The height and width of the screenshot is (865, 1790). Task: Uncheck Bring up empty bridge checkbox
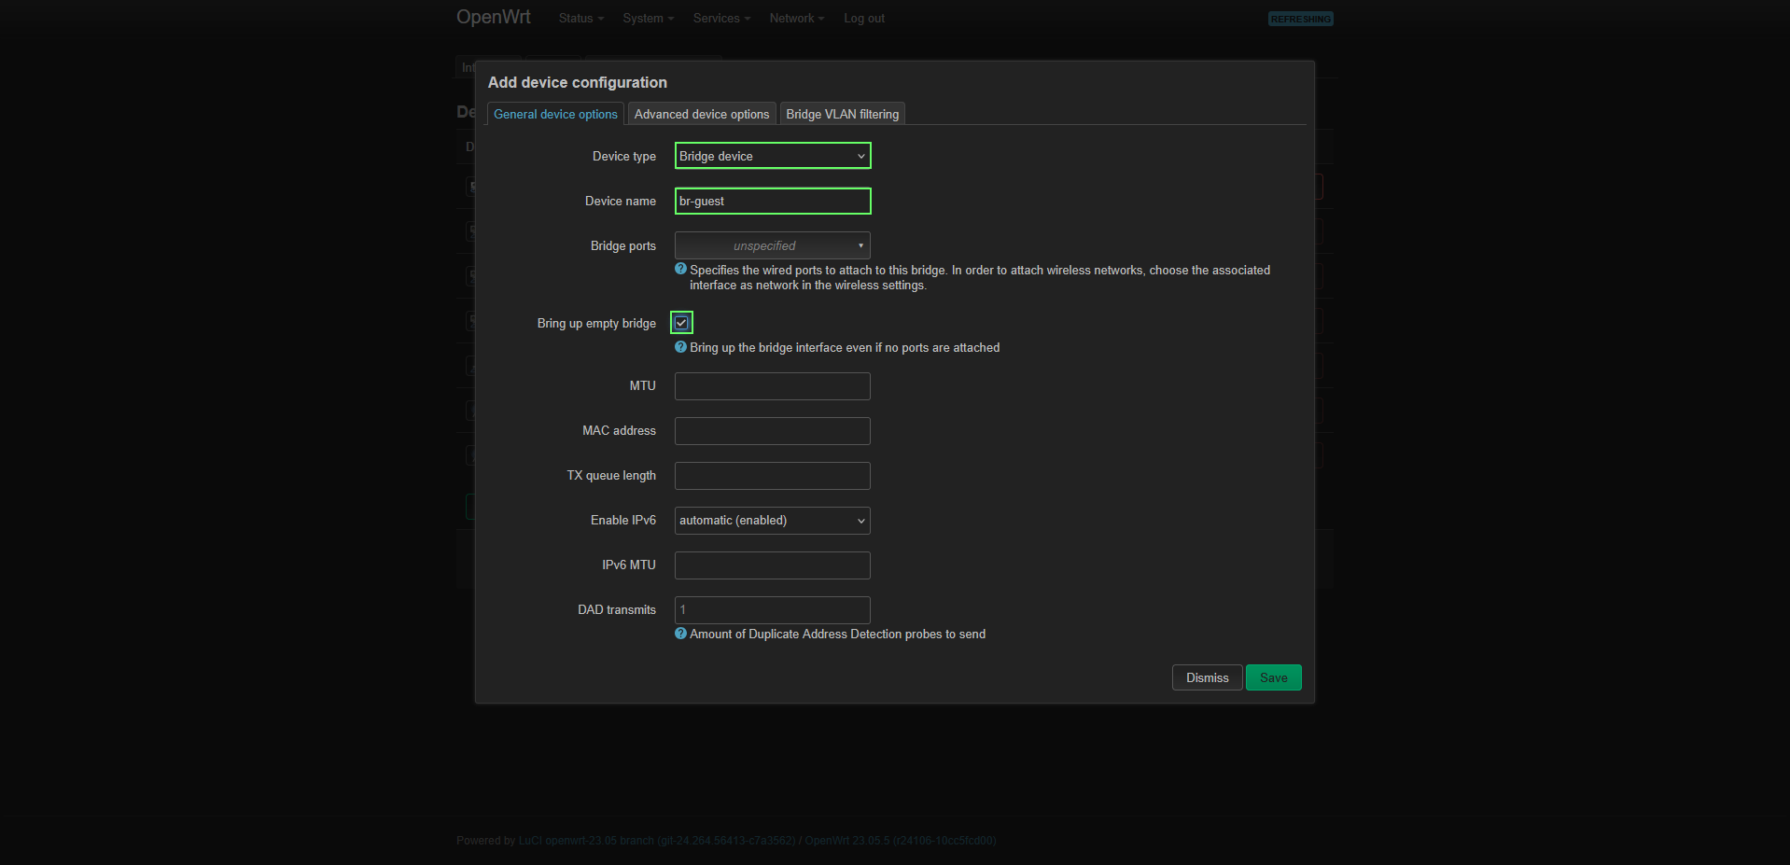(x=681, y=323)
